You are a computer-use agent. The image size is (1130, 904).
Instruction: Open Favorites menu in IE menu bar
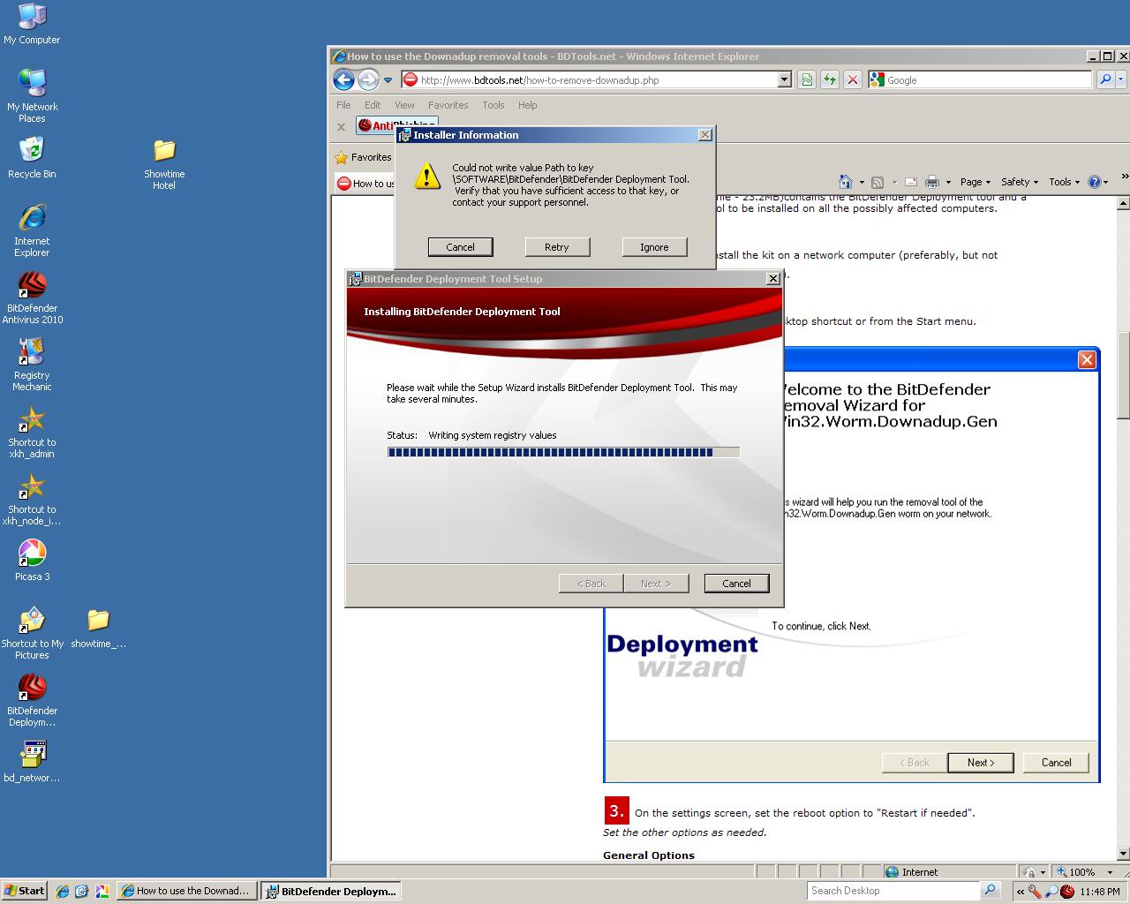(x=448, y=105)
